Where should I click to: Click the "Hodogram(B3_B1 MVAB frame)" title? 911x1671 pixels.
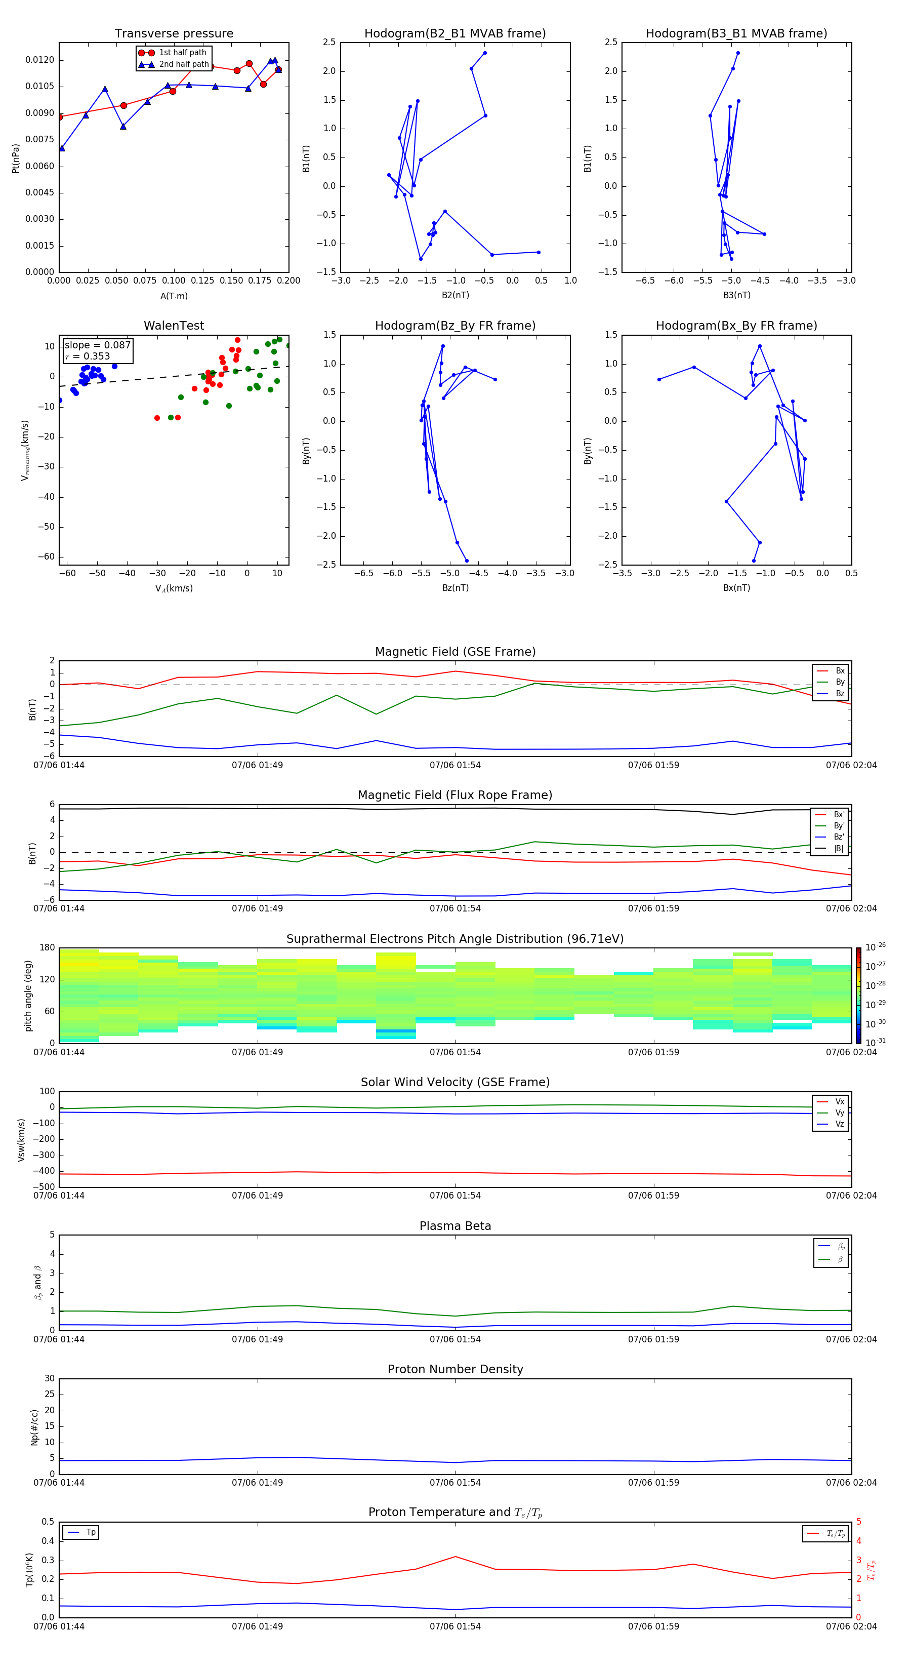coord(736,34)
